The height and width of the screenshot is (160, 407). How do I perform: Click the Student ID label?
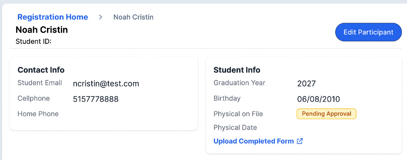(33, 42)
